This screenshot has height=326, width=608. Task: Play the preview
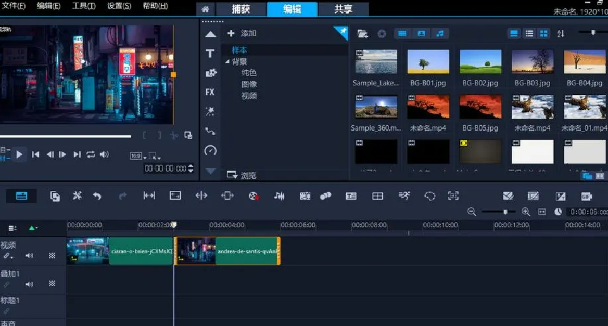(x=19, y=154)
